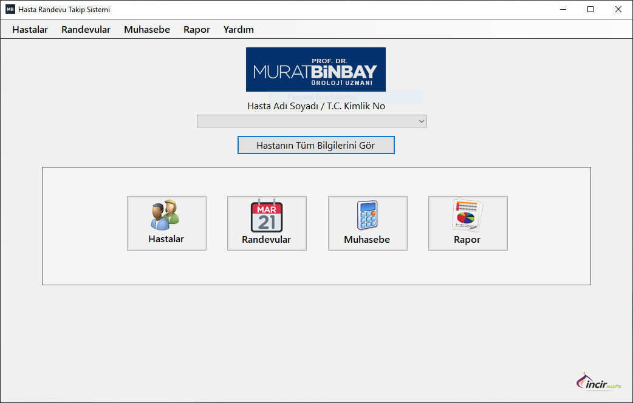Close the Hasta Randevu Takip Sistemi window
This screenshot has width=633, height=403.
pos(618,9)
